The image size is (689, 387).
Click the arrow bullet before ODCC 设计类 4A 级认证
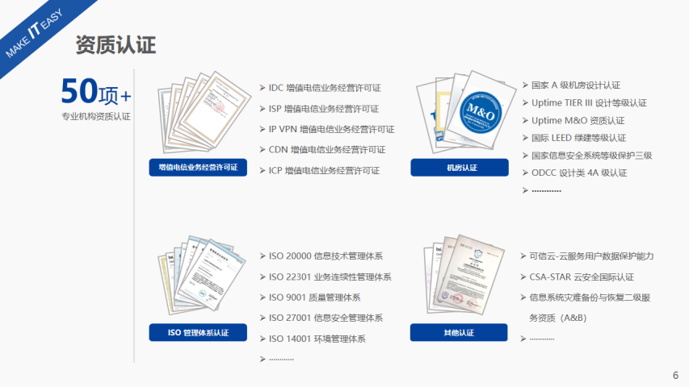[525, 173]
